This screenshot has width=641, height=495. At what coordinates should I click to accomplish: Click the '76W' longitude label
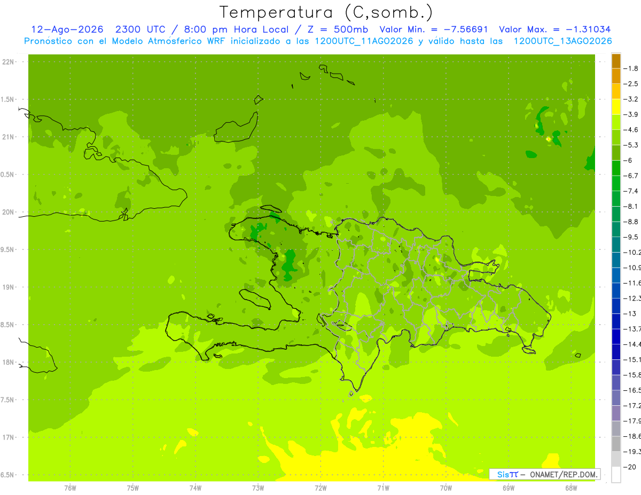(70, 488)
